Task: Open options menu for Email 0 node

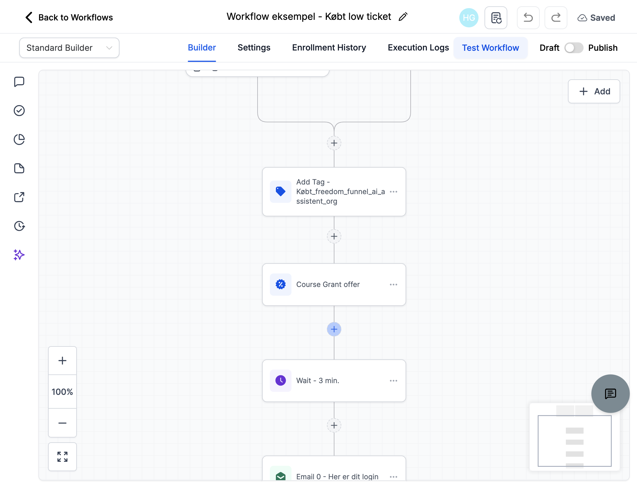Action: click(394, 477)
